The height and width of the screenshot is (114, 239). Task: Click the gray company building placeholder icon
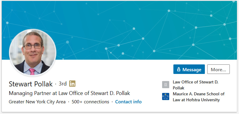point(166,85)
